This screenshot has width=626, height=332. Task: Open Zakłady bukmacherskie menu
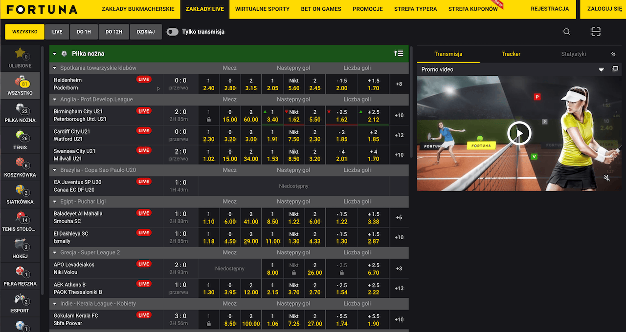coord(138,9)
